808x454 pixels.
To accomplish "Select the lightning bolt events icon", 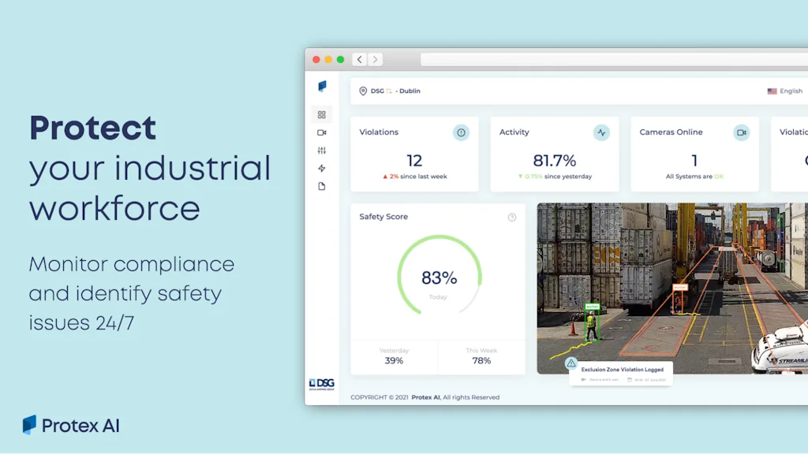I will click(x=322, y=169).
